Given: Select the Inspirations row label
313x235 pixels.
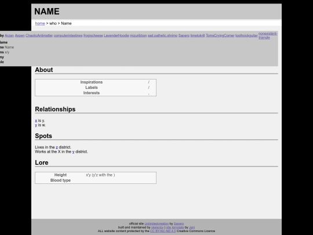Looking at the screenshot, I should pos(92,82).
